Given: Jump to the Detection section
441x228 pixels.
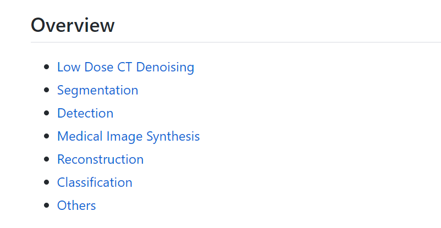Looking at the screenshot, I should point(85,113).
